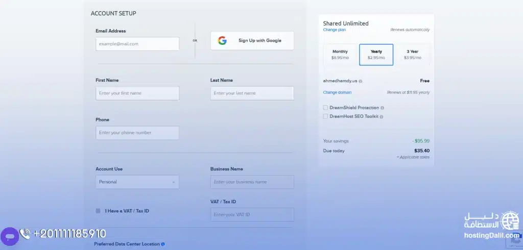The width and height of the screenshot is (523, 250).
Task: Enable the DreamShield Protection checkbox
Action: pos(325,108)
